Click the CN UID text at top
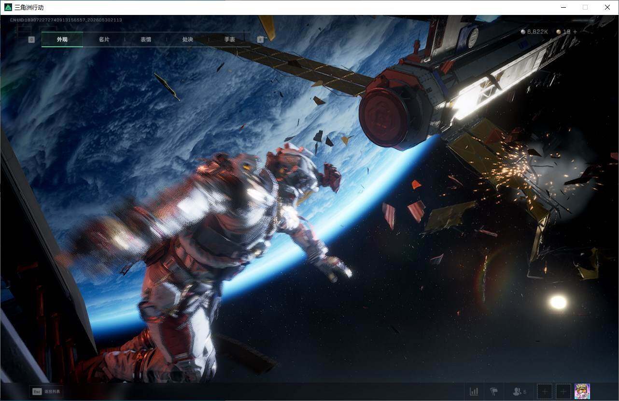619x401 pixels. click(x=66, y=20)
